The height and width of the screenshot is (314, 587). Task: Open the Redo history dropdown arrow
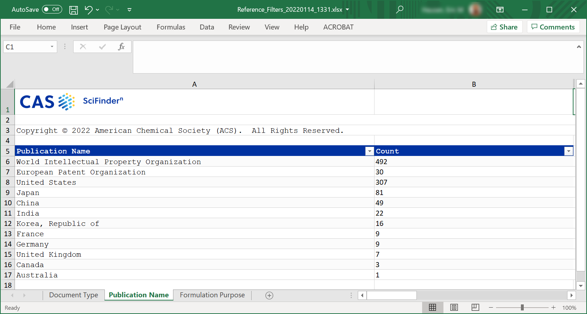118,10
